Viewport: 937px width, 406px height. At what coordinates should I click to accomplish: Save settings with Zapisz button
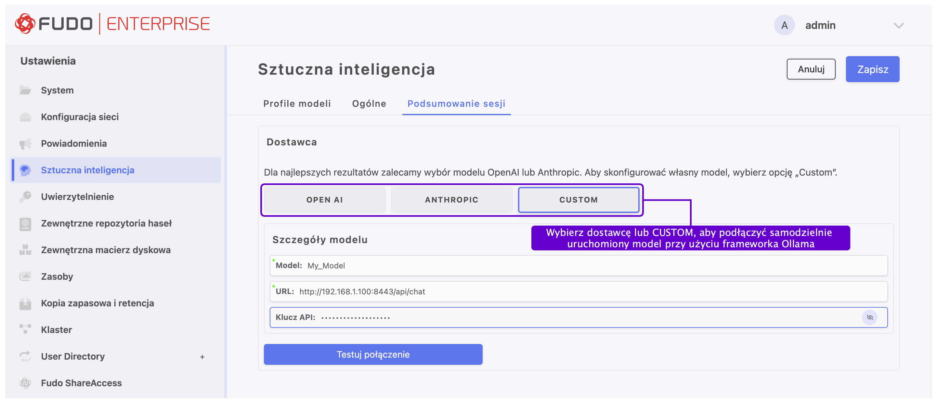872,69
